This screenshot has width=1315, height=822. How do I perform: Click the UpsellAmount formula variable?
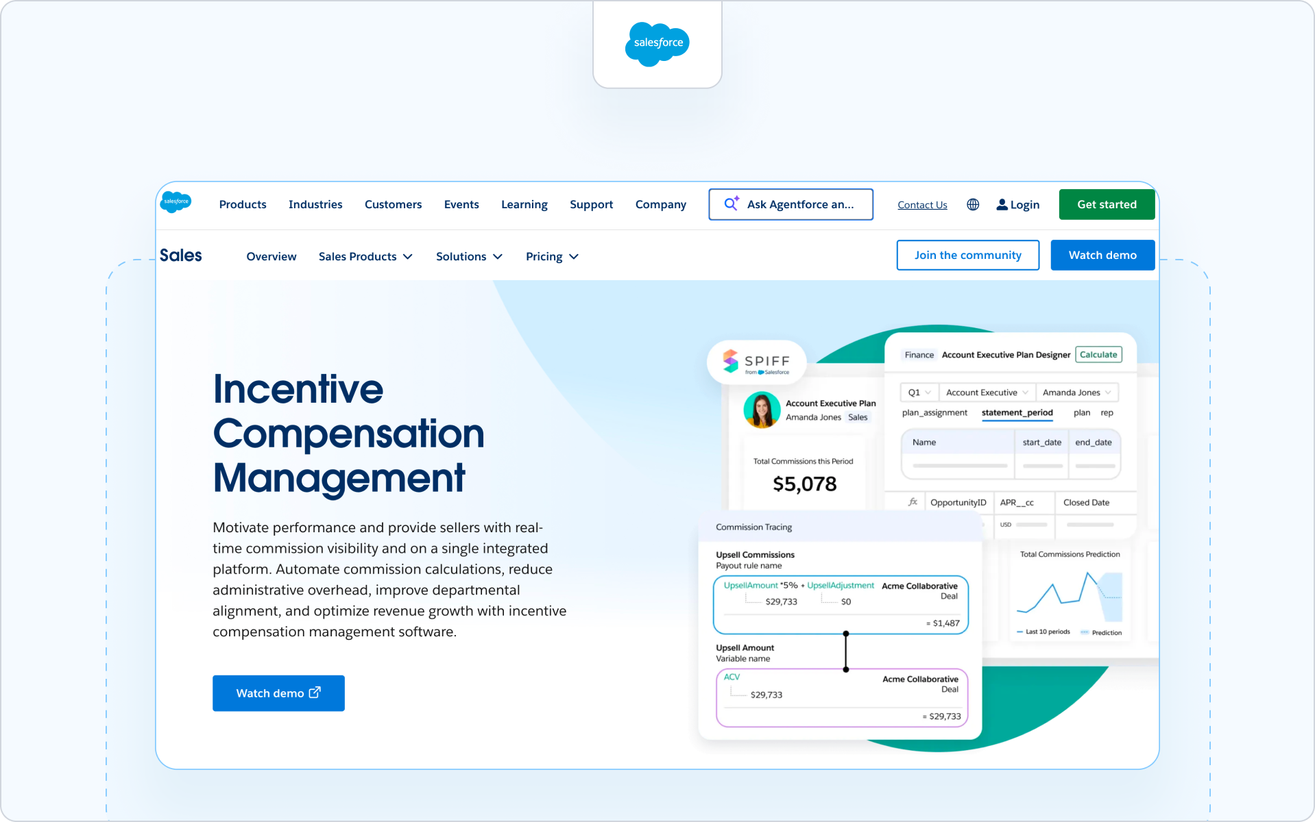[751, 586]
